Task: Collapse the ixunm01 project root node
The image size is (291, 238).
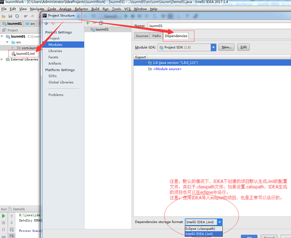Action: click(x=2, y=36)
